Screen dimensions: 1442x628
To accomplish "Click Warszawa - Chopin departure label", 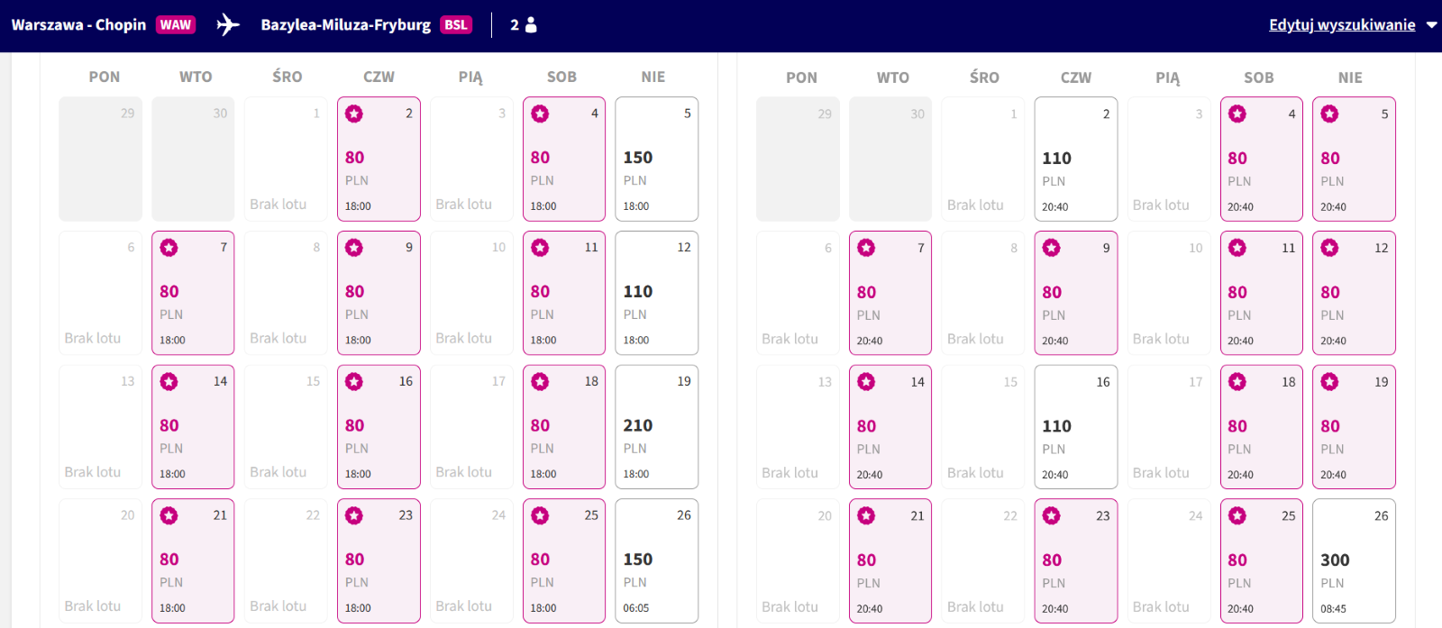I will [78, 24].
